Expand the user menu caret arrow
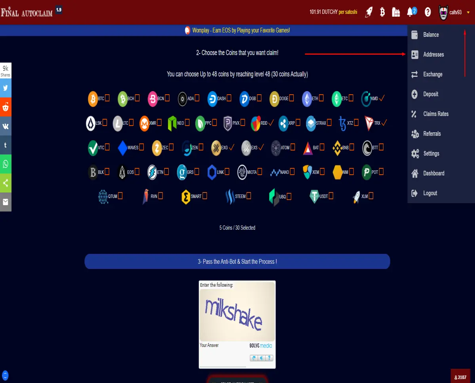This screenshot has width=475, height=383. pyautogui.click(x=468, y=12)
